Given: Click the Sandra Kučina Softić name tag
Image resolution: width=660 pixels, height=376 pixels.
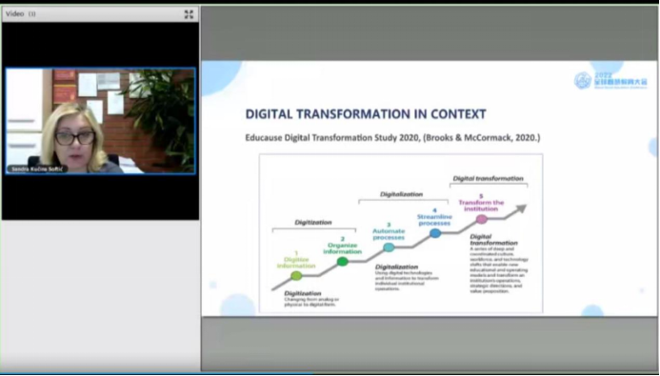Looking at the screenshot, I should click(x=37, y=169).
